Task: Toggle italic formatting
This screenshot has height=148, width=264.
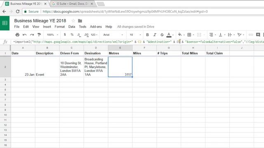Action: click(x=155, y=35)
